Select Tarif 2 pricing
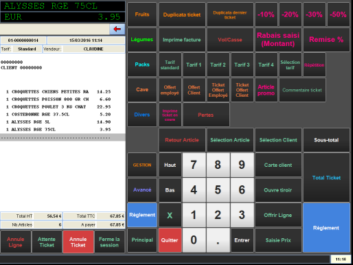This screenshot has width=353, height=265. (218, 65)
